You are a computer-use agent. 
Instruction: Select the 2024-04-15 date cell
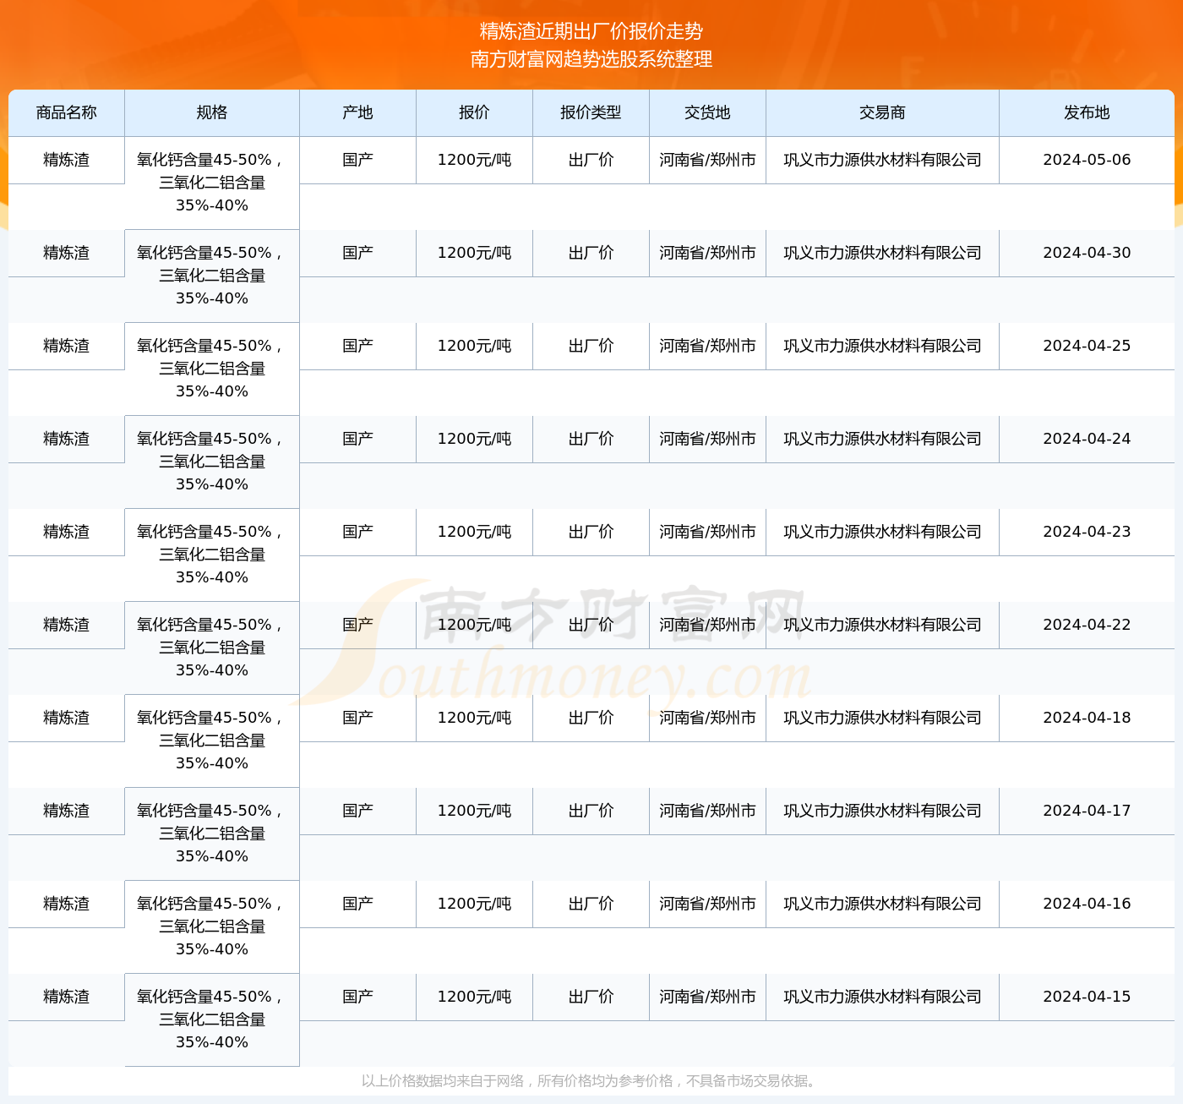1087,997
